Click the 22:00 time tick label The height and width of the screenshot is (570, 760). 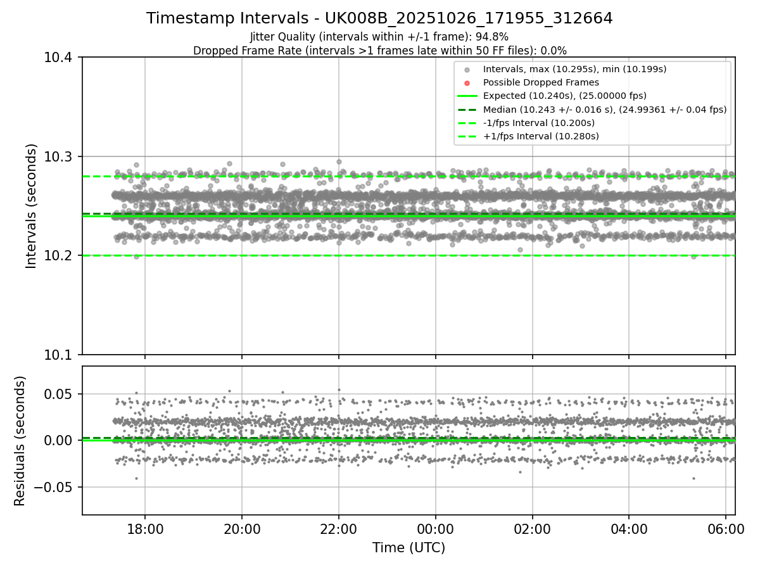pyautogui.click(x=339, y=528)
